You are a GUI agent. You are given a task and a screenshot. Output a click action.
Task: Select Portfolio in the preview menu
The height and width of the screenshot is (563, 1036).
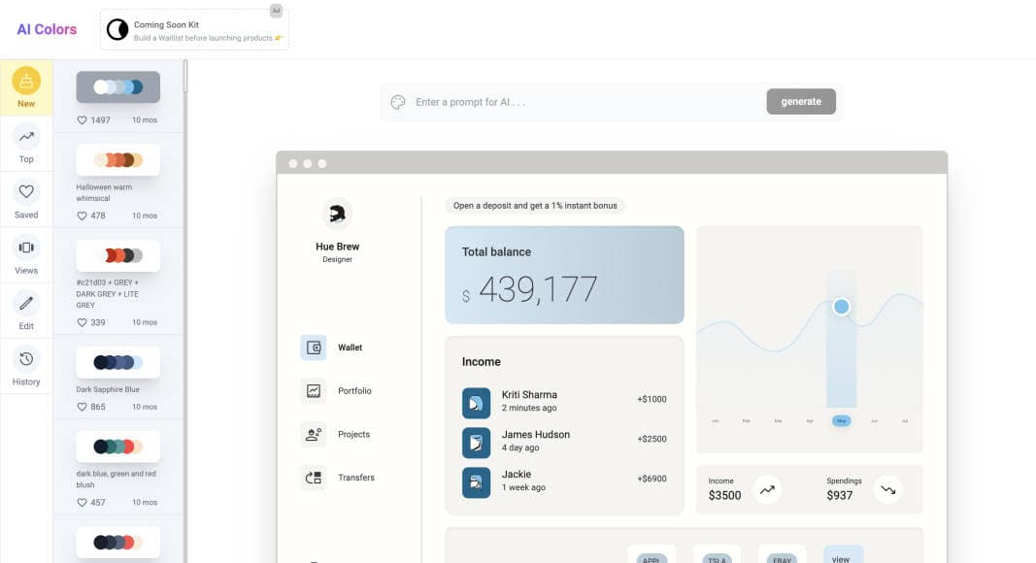coord(353,391)
